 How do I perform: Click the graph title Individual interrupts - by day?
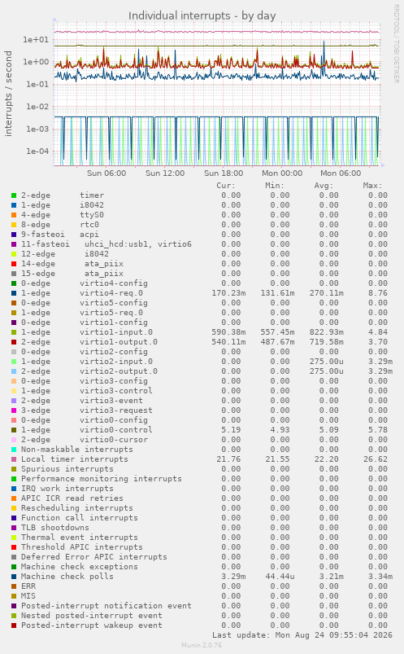pyautogui.click(x=202, y=15)
